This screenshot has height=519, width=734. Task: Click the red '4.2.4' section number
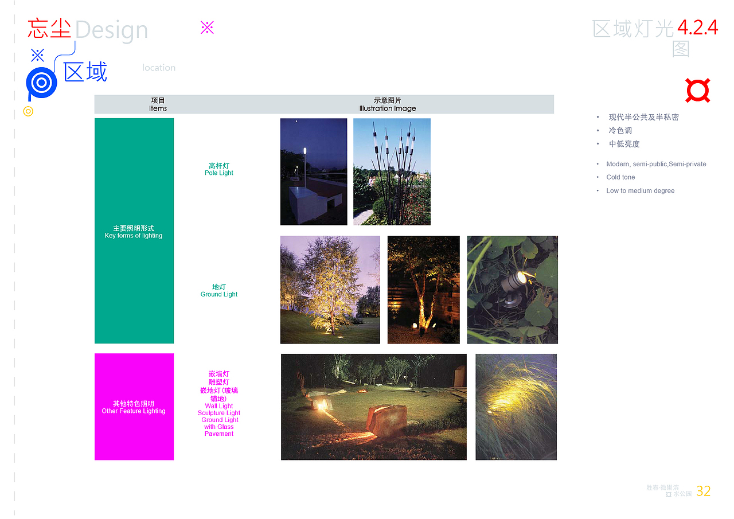(698, 28)
